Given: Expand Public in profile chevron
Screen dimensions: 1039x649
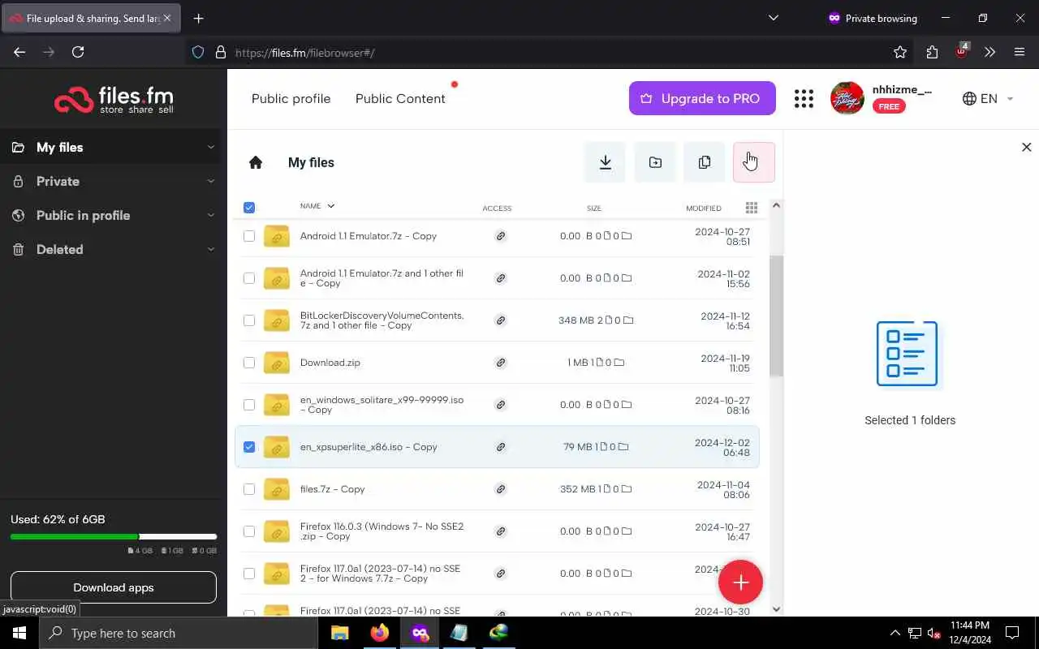Looking at the screenshot, I should click(x=211, y=216).
